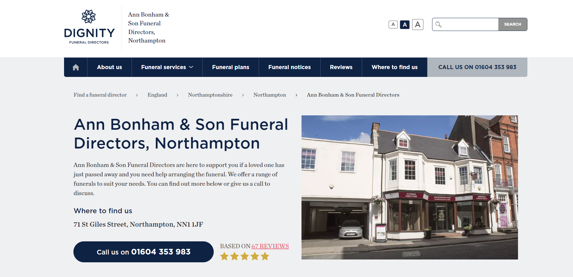Screen dimensions: 573x277
Task: Open Where to find us menu item
Action: tap(395, 67)
